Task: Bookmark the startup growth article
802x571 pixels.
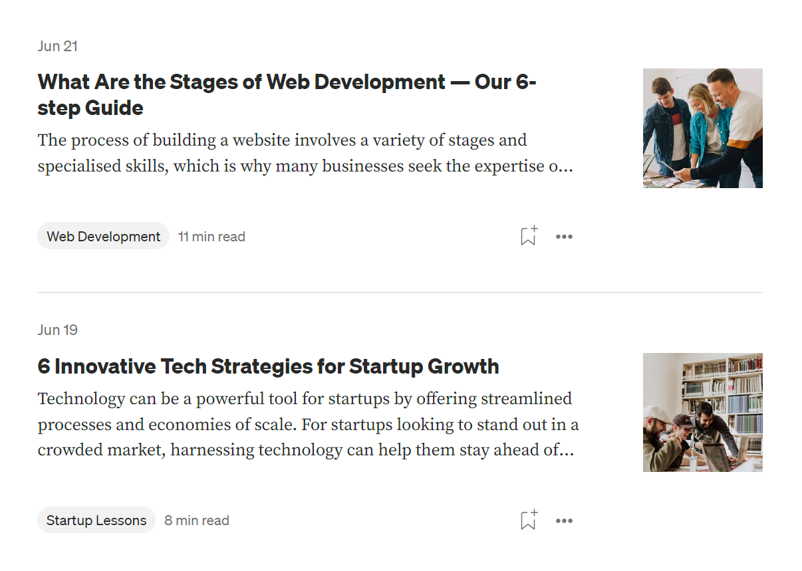Action: tap(527, 520)
